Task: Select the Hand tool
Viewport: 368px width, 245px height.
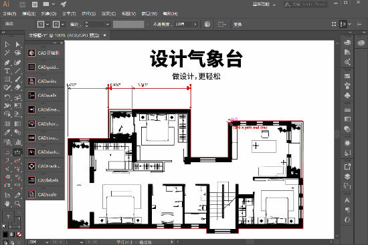Action: point(7,204)
